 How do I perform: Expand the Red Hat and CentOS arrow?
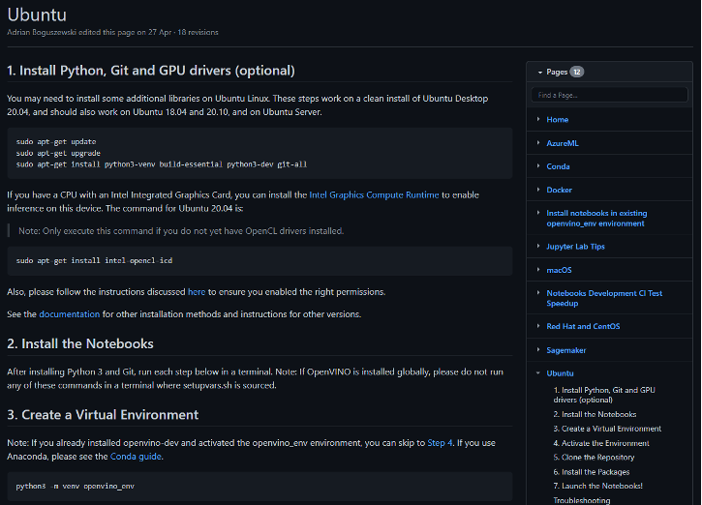pos(538,326)
